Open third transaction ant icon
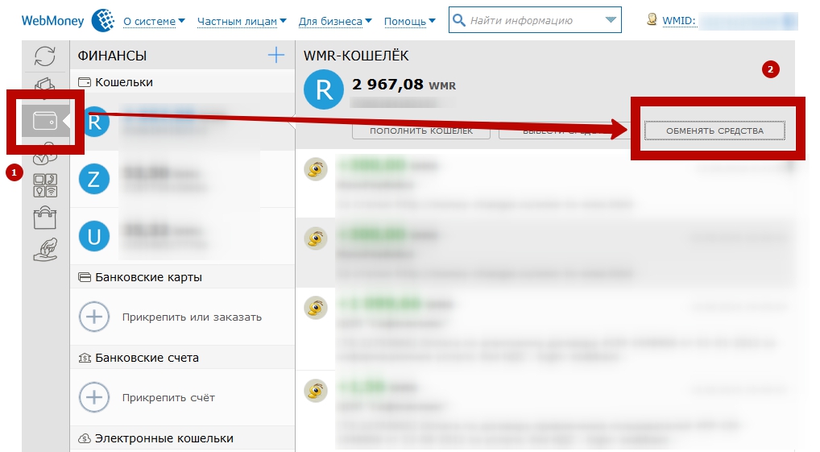Image resolution: width=820 pixels, height=452 pixels. click(x=315, y=308)
